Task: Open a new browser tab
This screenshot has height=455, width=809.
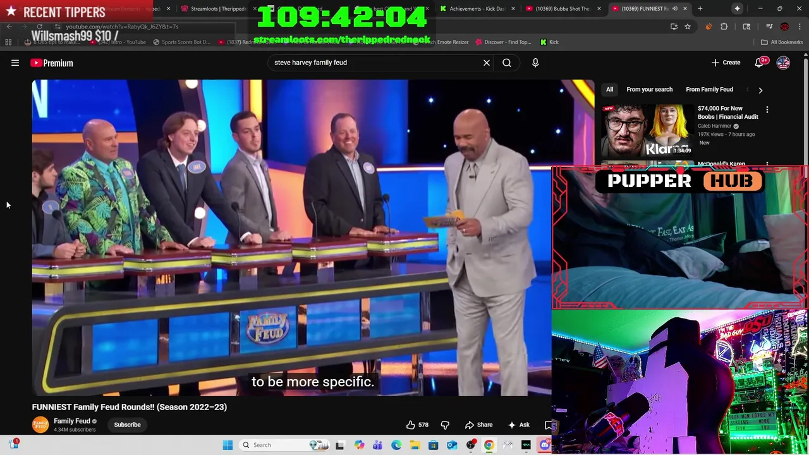Action: 700,8
